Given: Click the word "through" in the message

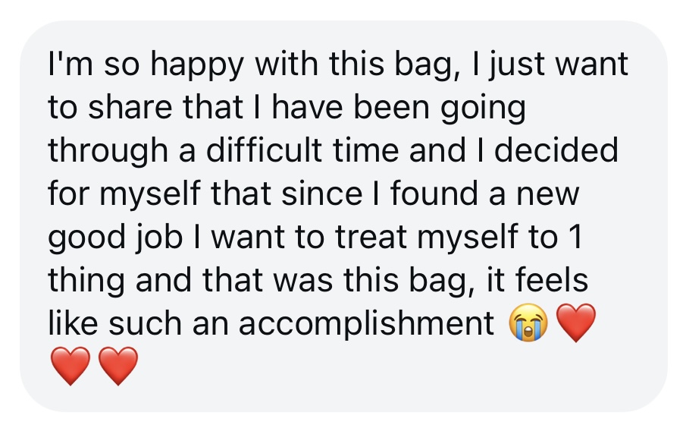Looking at the screenshot, I should 108,151.
